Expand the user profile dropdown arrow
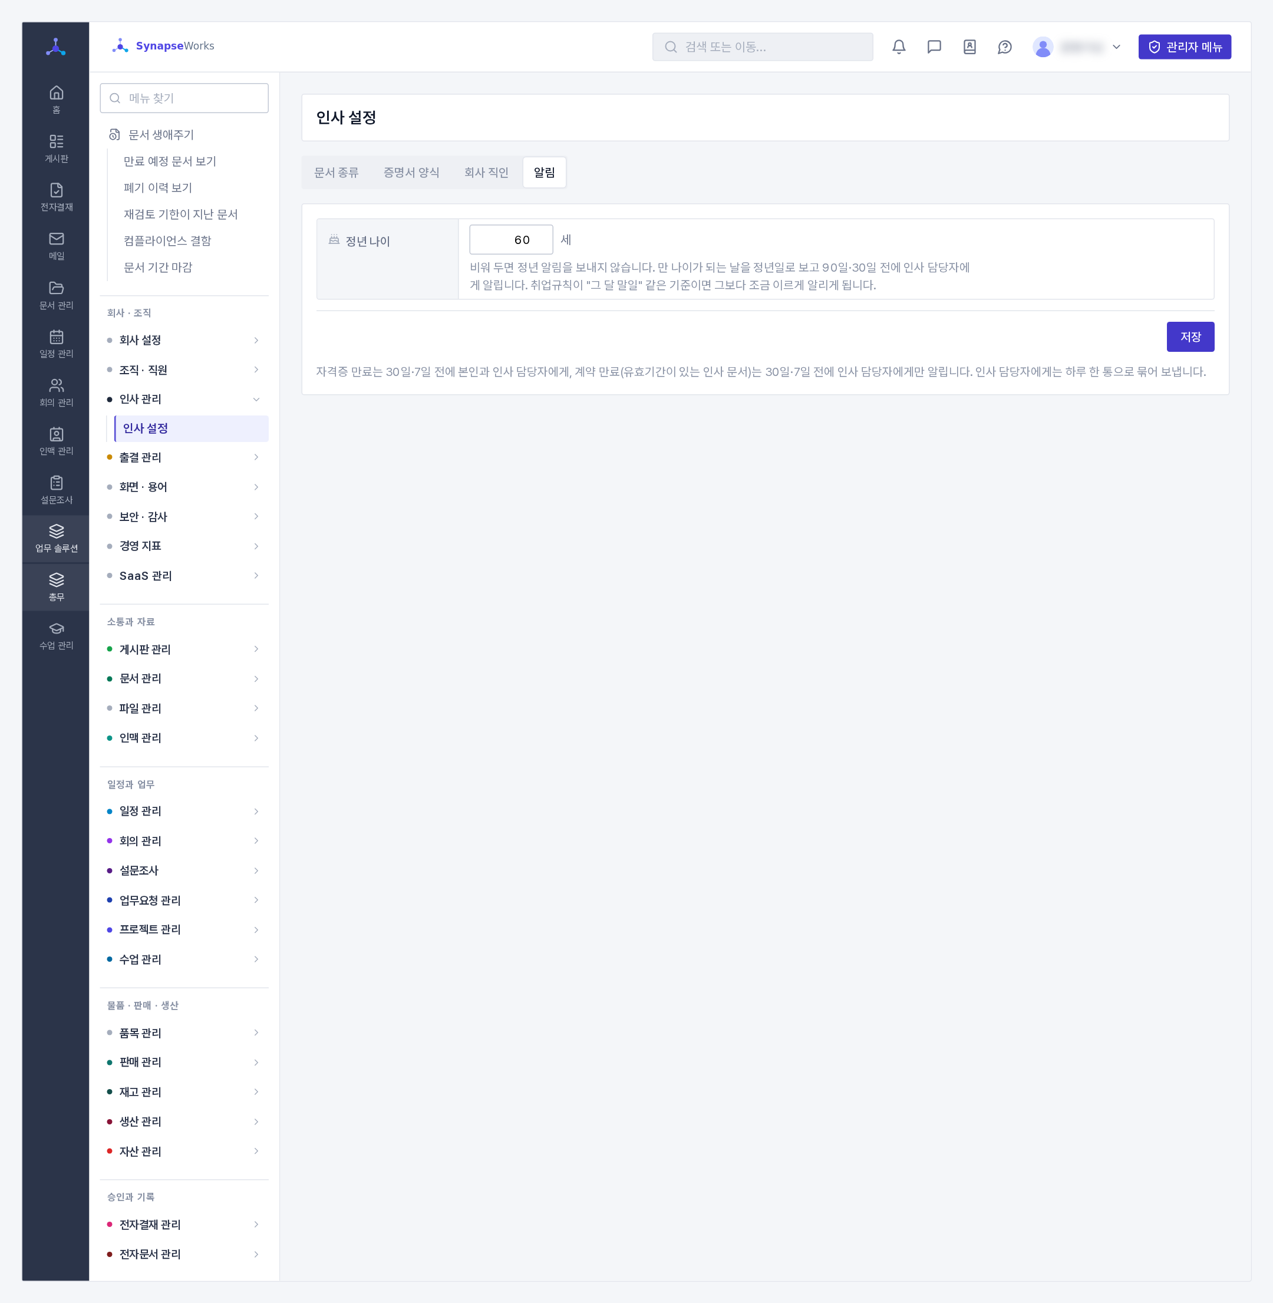Viewport: 1273px width, 1303px height. pos(1116,47)
